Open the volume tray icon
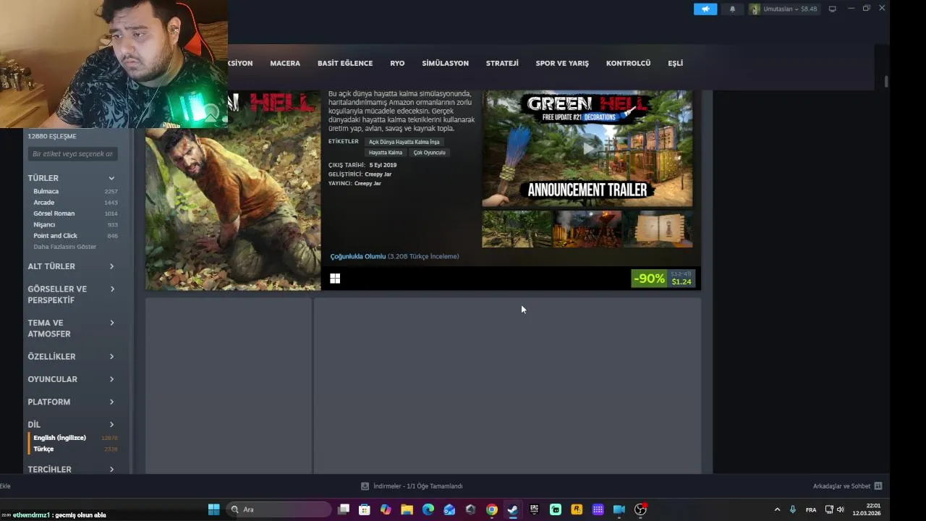926x521 pixels. coord(840,509)
